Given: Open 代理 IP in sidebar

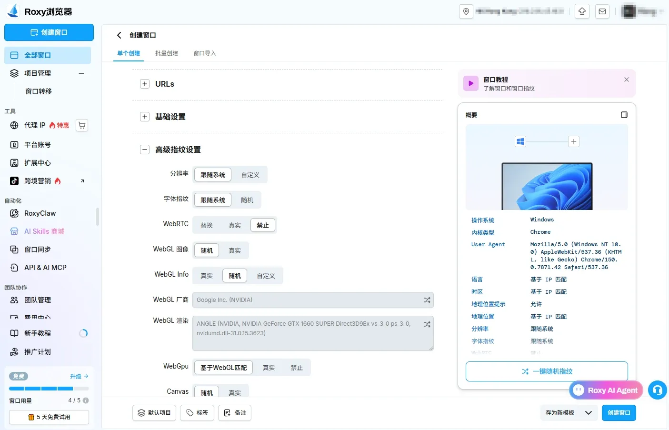Looking at the screenshot, I should tap(35, 125).
